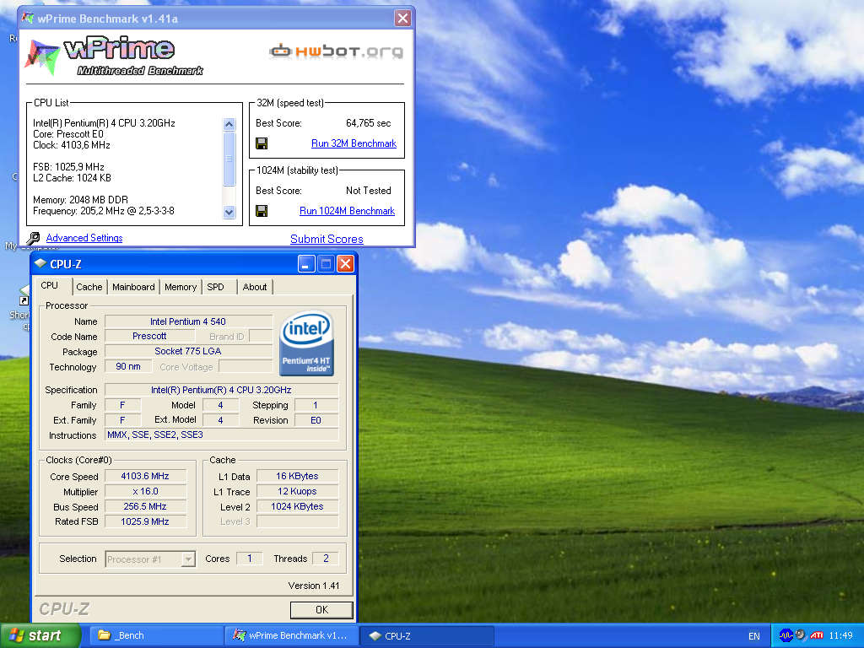Close the wPrime Benchmark window
This screenshot has width=864, height=648.
[402, 19]
